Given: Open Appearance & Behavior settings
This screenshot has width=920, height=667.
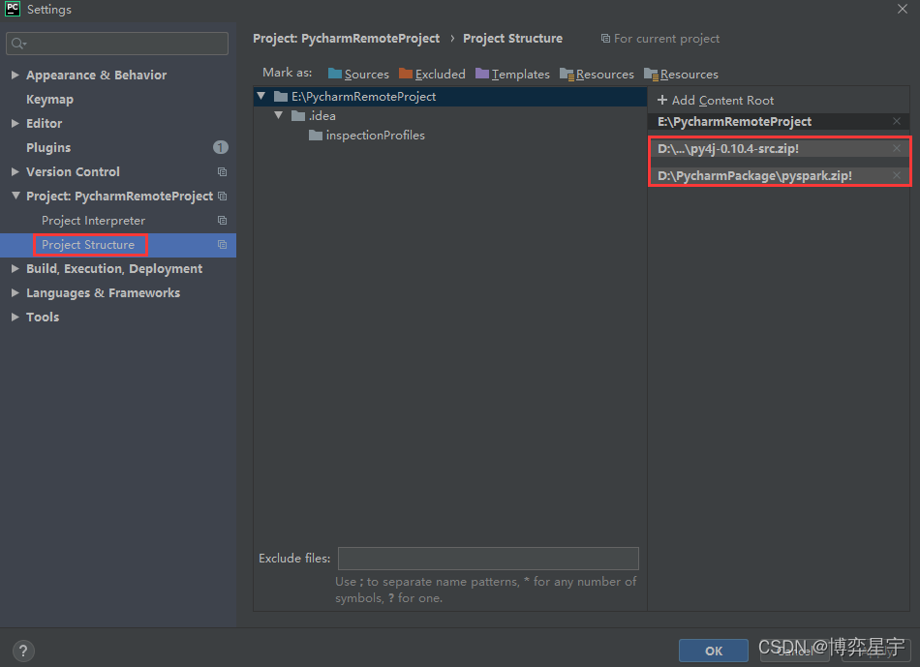Looking at the screenshot, I should click(x=96, y=76).
